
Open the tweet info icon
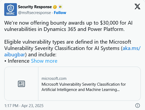(138, 106)
